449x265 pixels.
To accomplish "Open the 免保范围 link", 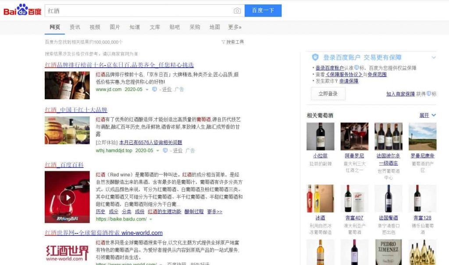I will pyautogui.click(x=377, y=74).
